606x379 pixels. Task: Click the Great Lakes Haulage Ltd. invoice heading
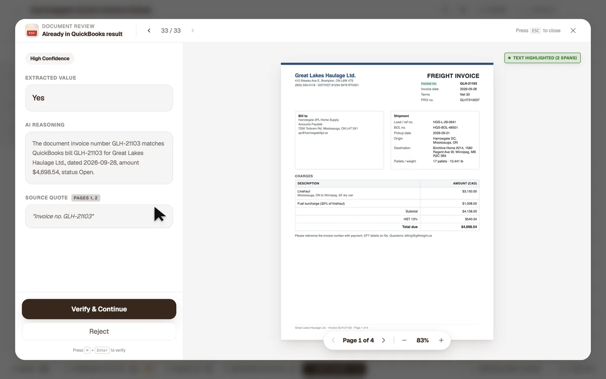pos(325,76)
